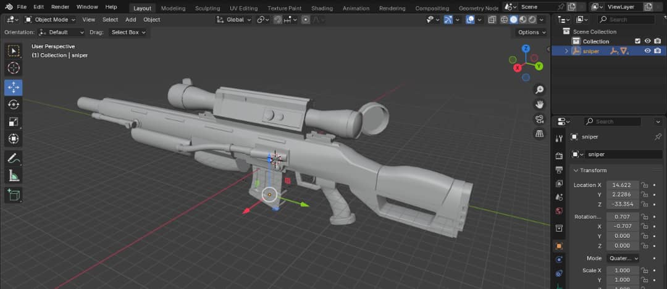667x289 pixels.
Task: Click the Zoom magnifier viewport icon
Action: (539, 90)
